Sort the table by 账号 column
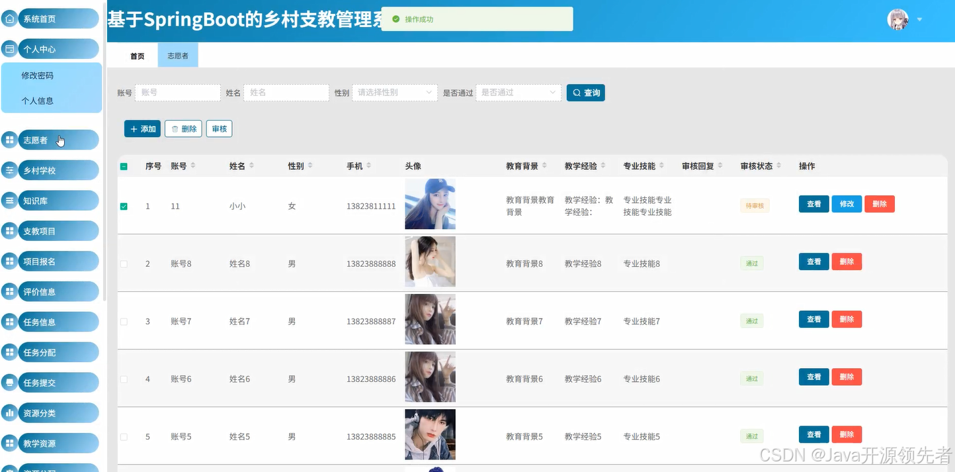This screenshot has height=472, width=955. (x=193, y=165)
